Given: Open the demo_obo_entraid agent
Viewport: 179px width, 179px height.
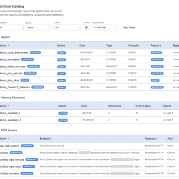Looking at the screenshot, I should (11, 73).
